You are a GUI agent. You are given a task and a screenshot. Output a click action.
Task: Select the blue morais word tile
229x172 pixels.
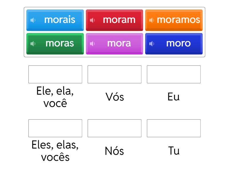coord(60,20)
